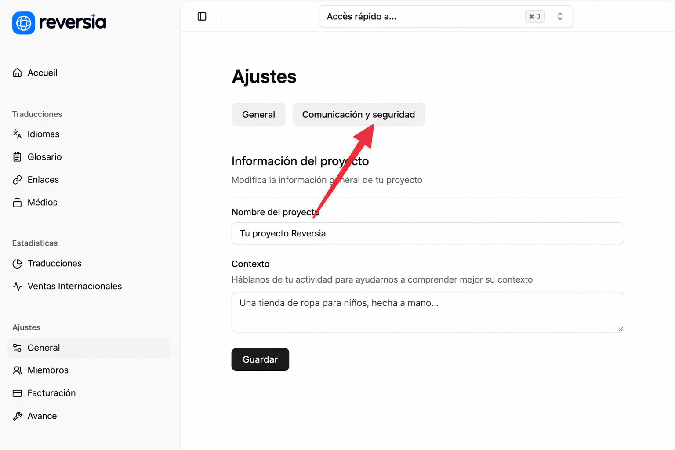The width and height of the screenshot is (675, 450).
Task: Select the General tab under Ajustes
Action: (258, 114)
